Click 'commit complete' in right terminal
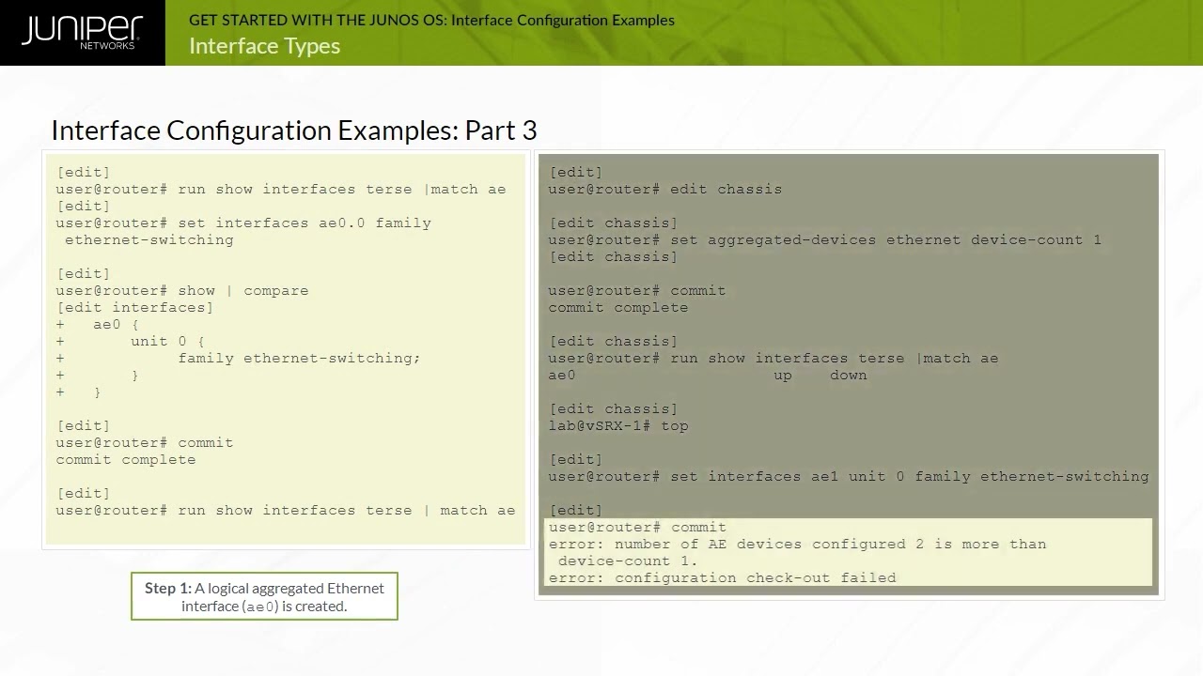Image resolution: width=1203 pixels, height=676 pixels. tap(618, 307)
